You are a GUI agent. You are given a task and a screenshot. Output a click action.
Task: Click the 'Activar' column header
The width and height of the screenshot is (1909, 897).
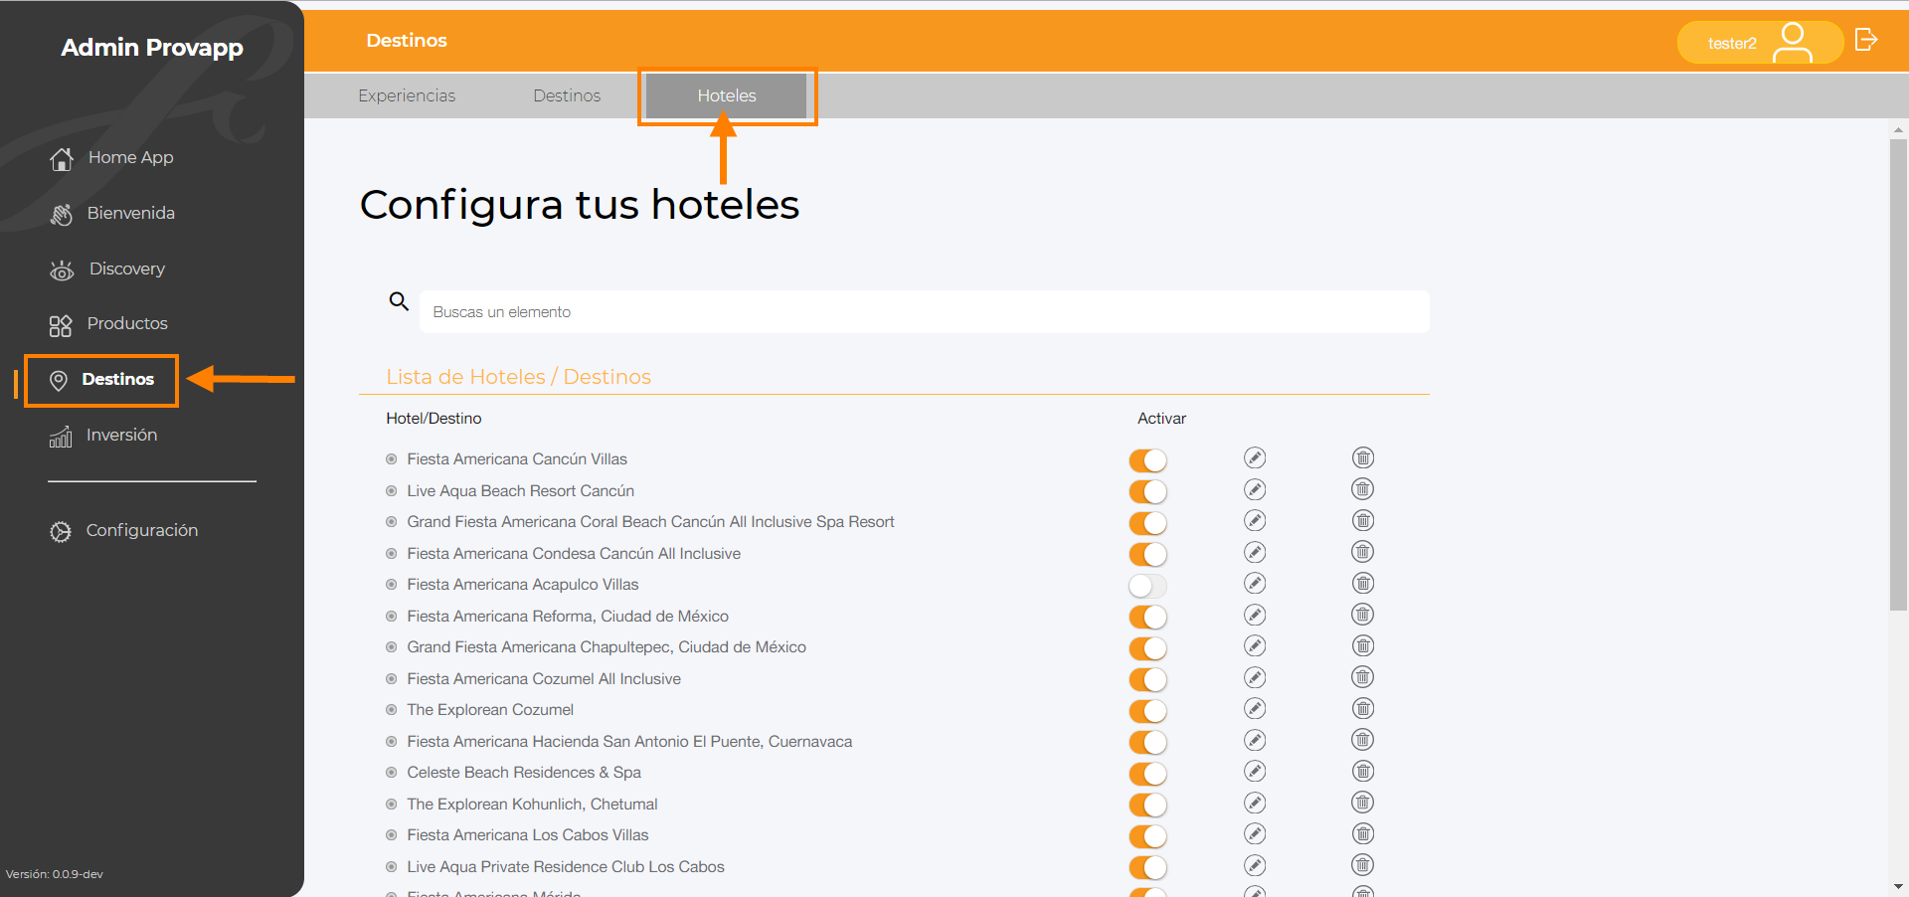pyautogui.click(x=1161, y=419)
